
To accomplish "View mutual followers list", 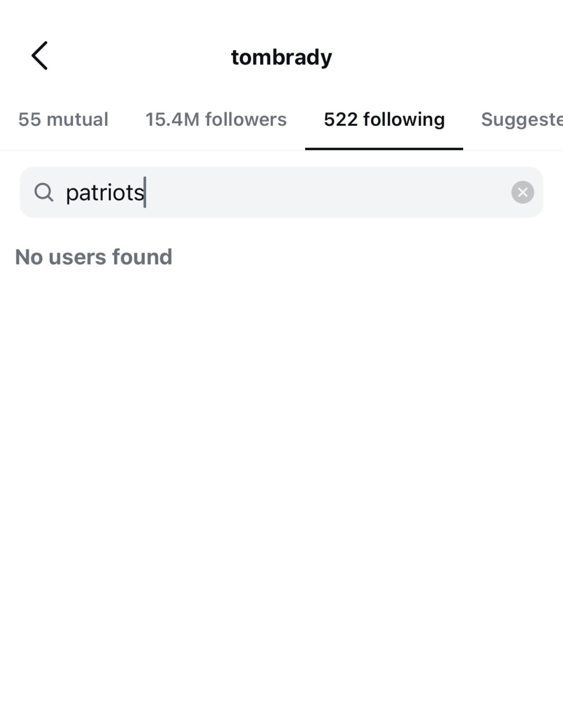I will click(x=63, y=120).
